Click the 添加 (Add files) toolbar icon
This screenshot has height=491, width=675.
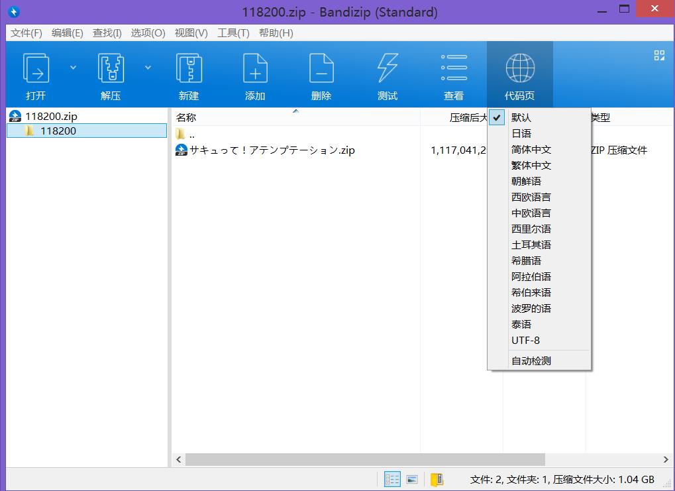coord(255,68)
